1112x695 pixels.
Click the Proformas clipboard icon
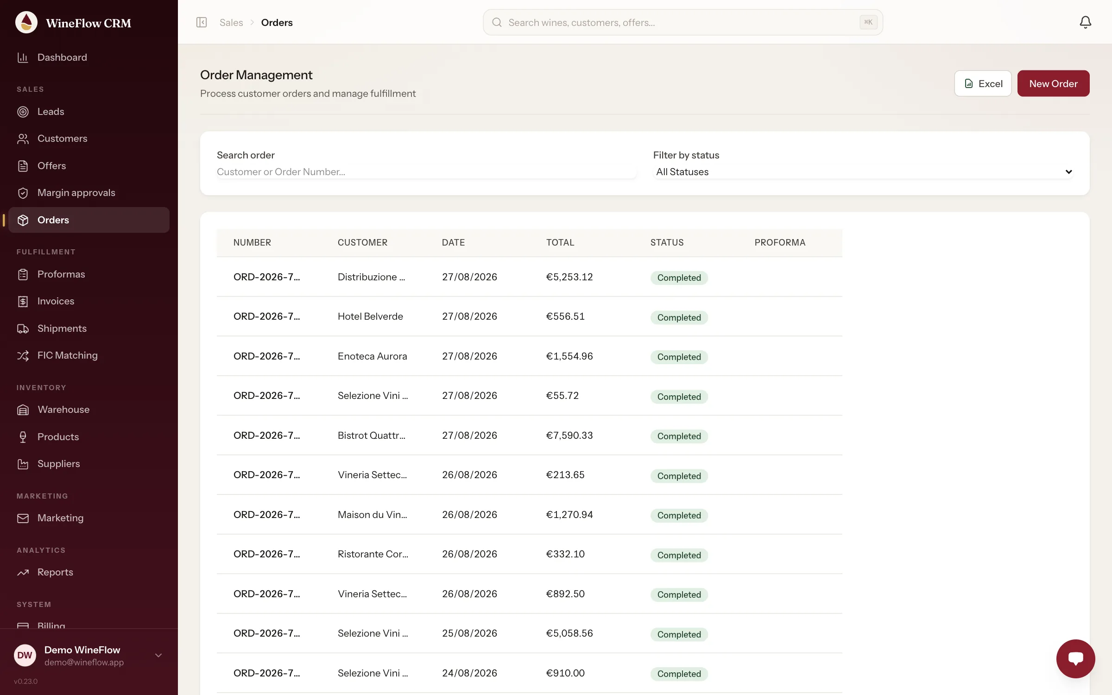(23, 274)
